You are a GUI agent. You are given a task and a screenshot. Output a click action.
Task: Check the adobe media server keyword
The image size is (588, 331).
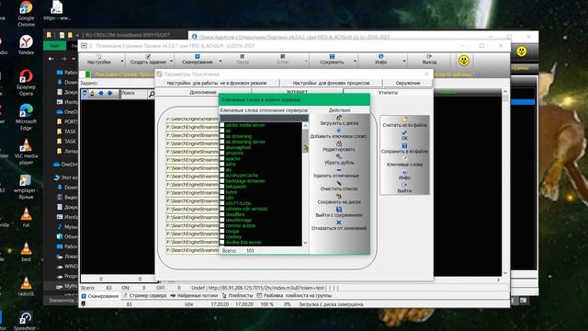pyautogui.click(x=222, y=125)
